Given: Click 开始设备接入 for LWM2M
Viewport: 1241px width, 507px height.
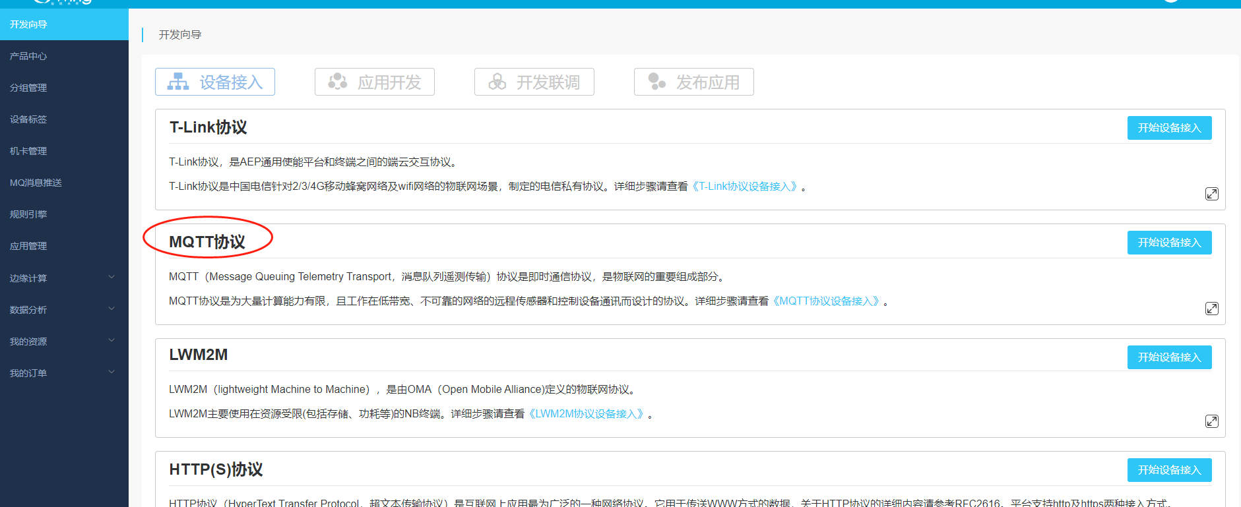Looking at the screenshot, I should (x=1169, y=357).
